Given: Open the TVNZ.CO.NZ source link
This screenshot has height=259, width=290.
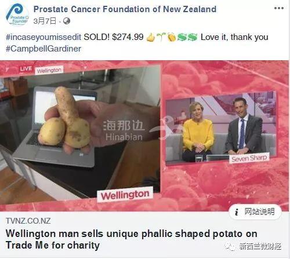Looking at the screenshot, I should coord(28,221).
